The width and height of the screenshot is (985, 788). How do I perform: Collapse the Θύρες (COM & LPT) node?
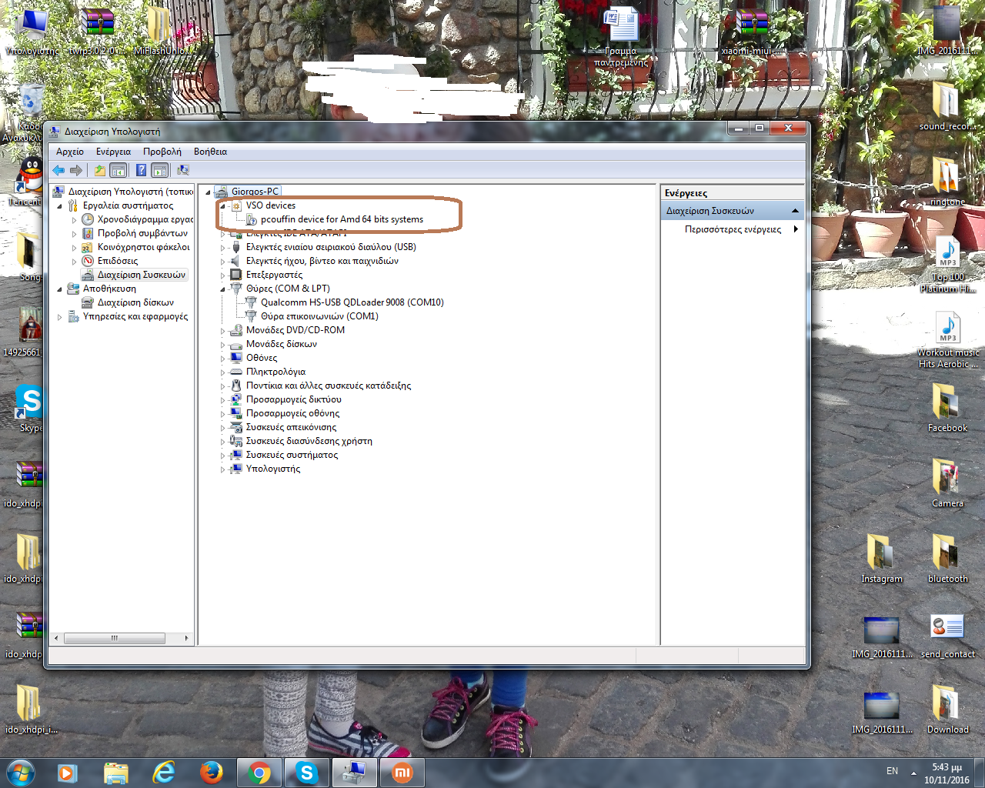pos(223,289)
